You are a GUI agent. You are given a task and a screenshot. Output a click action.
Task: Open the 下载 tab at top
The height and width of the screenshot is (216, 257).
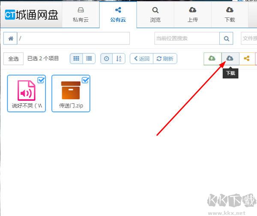pyautogui.click(x=230, y=15)
